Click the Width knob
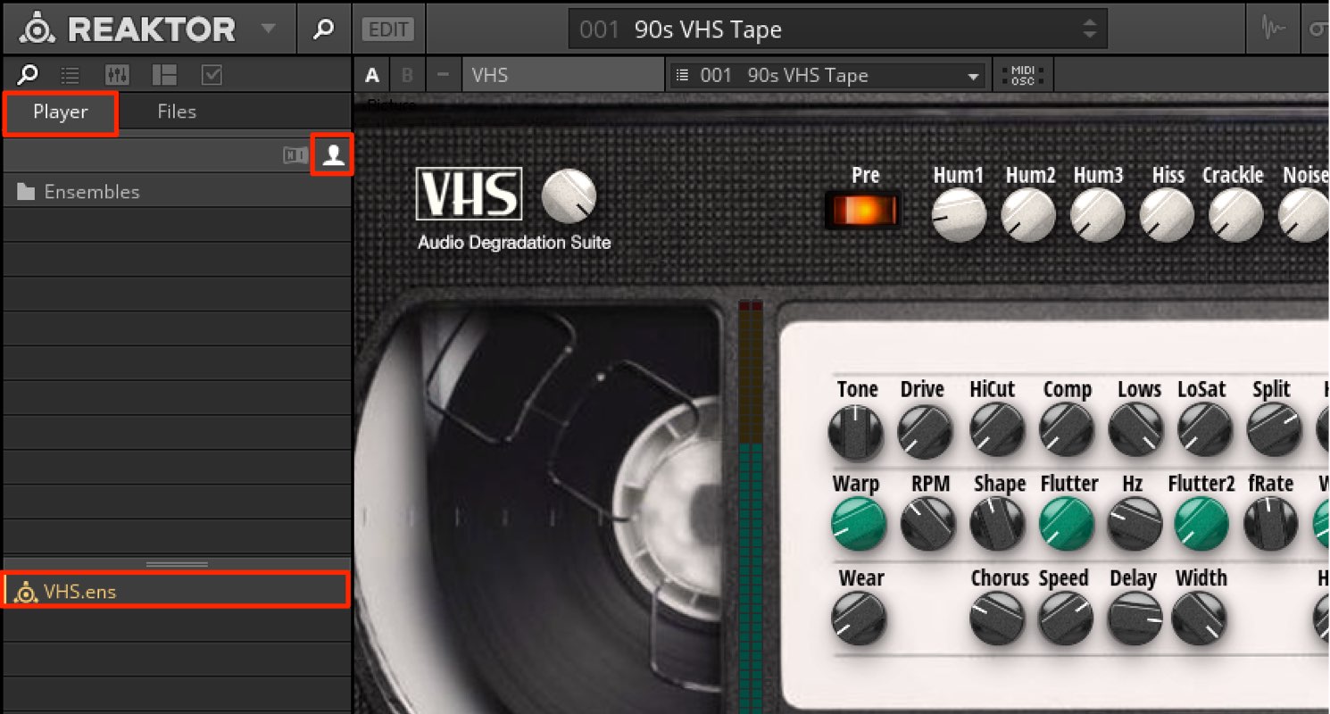The image size is (1330, 714). [1199, 619]
